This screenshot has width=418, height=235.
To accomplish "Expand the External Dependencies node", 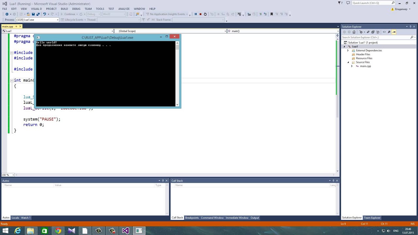I will pos(348,51).
